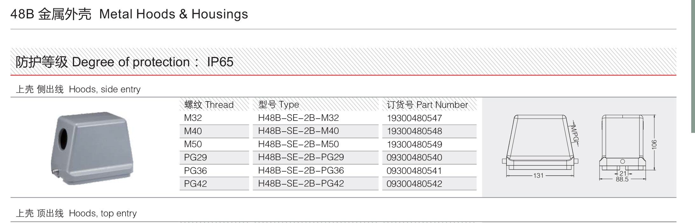Click the side-view drawing showing 88.5 width
This screenshot has height=223, width=695.
tap(622, 146)
